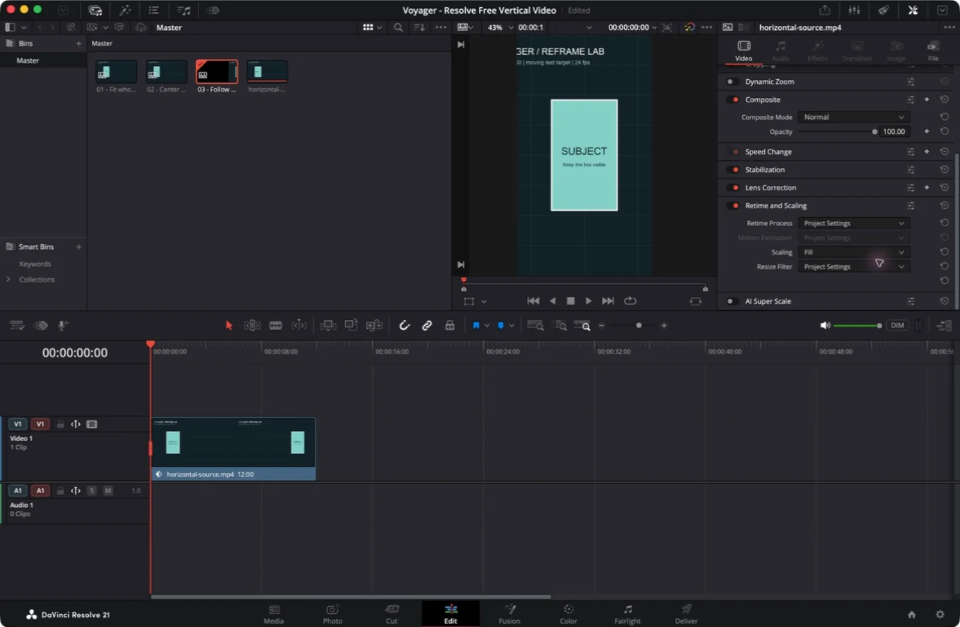Image resolution: width=960 pixels, height=627 pixels.
Task: Click the DIM audio button
Action: (x=897, y=325)
